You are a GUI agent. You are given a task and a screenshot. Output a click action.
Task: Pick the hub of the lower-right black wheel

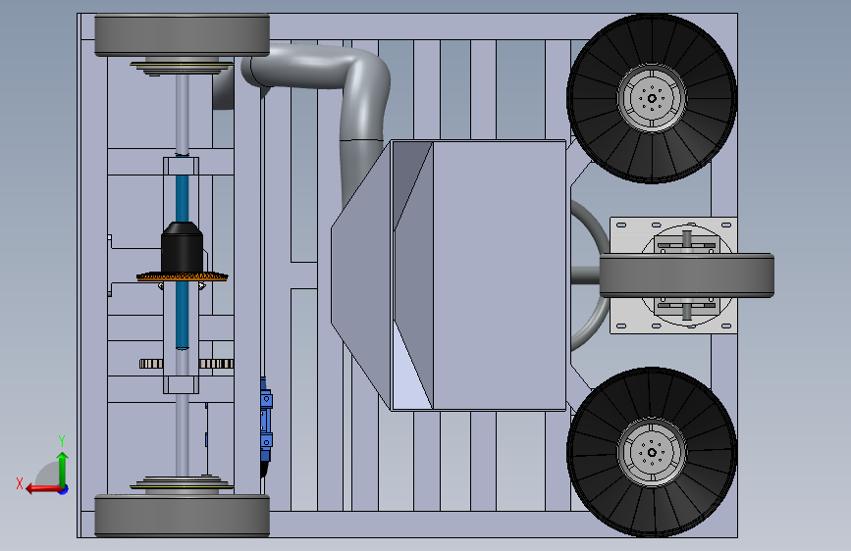(652, 452)
